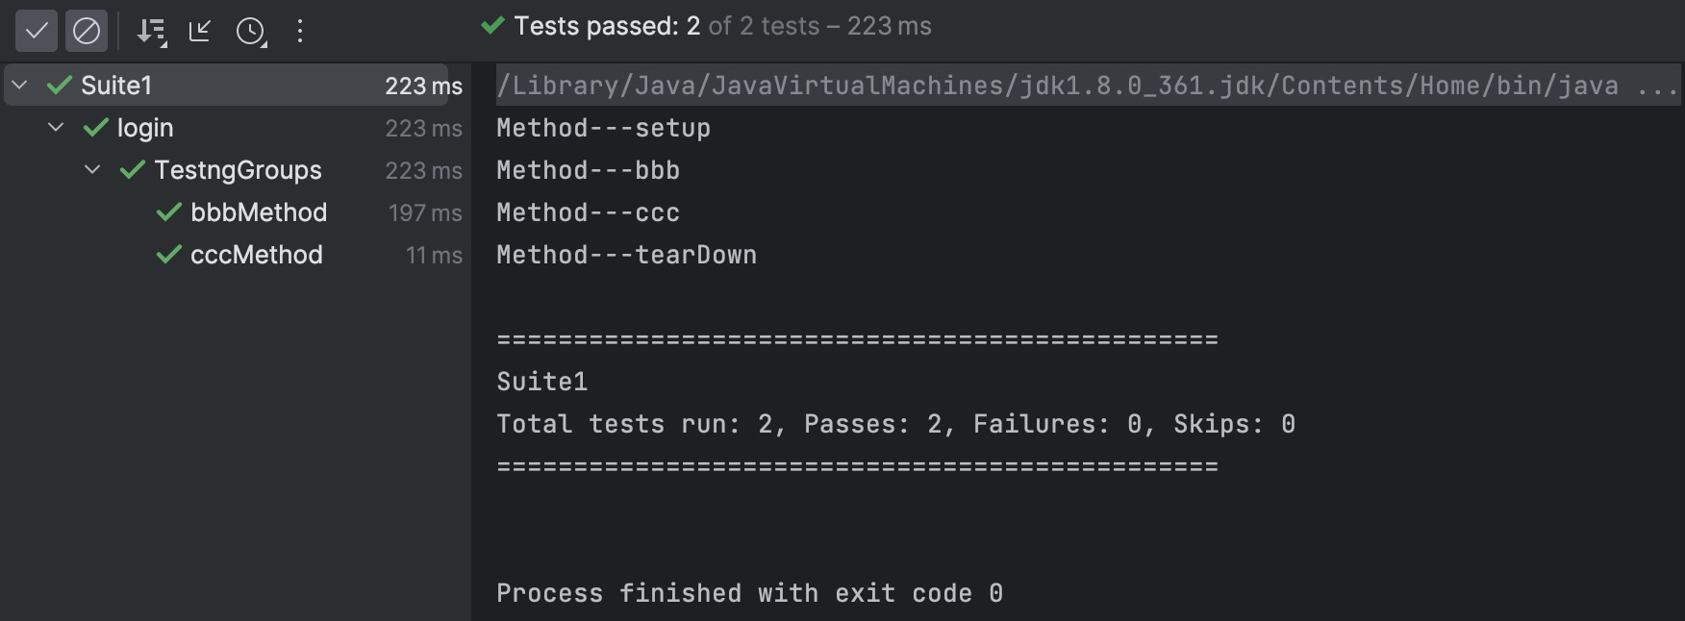Open the three-dot more options menu
This screenshot has width=1685, height=621.
(x=300, y=32)
